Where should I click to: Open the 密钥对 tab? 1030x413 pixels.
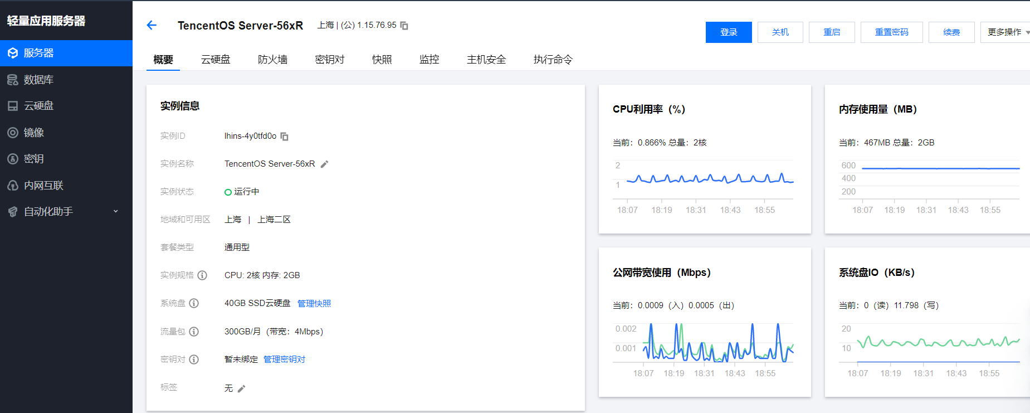tap(330, 60)
